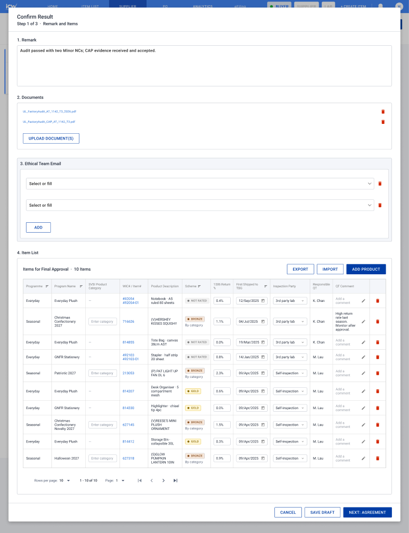This screenshot has width=409, height=533.
Task: Delete the REESE'S MINI PLUSH ORNAMENT row
Action: pos(377,425)
